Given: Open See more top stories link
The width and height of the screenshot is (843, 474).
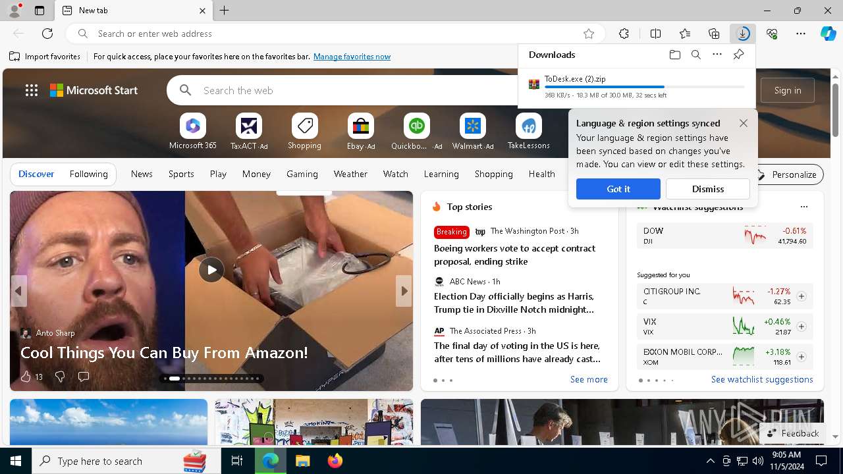Looking at the screenshot, I should [589, 379].
